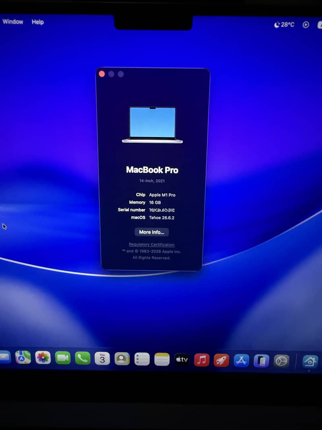Open the App Store from Dock
The width and height of the screenshot is (322, 430).
click(x=241, y=360)
